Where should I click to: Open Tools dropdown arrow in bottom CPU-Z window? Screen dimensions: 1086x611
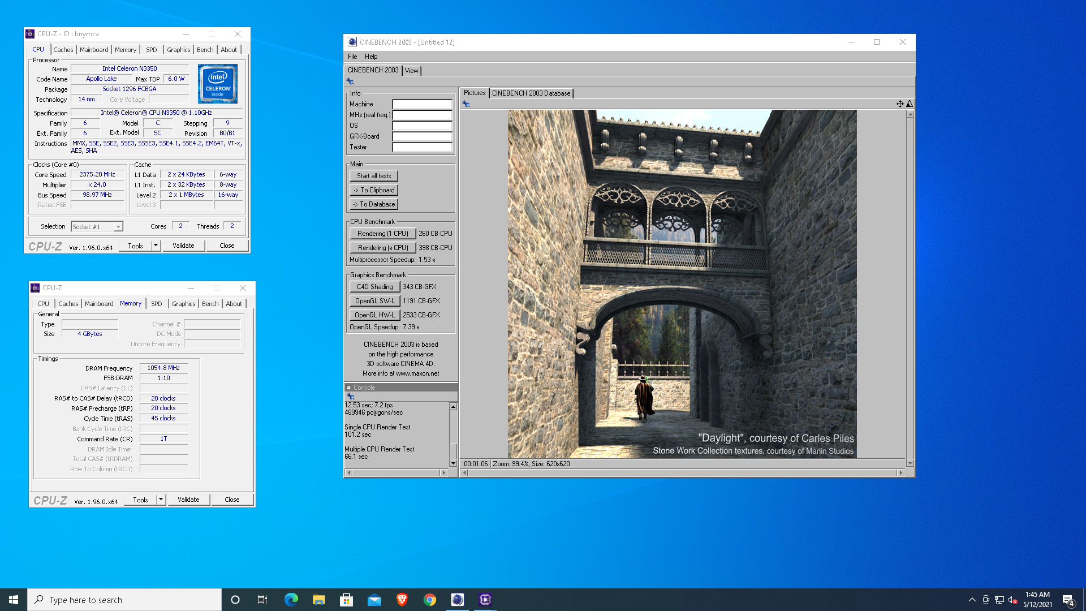click(161, 500)
